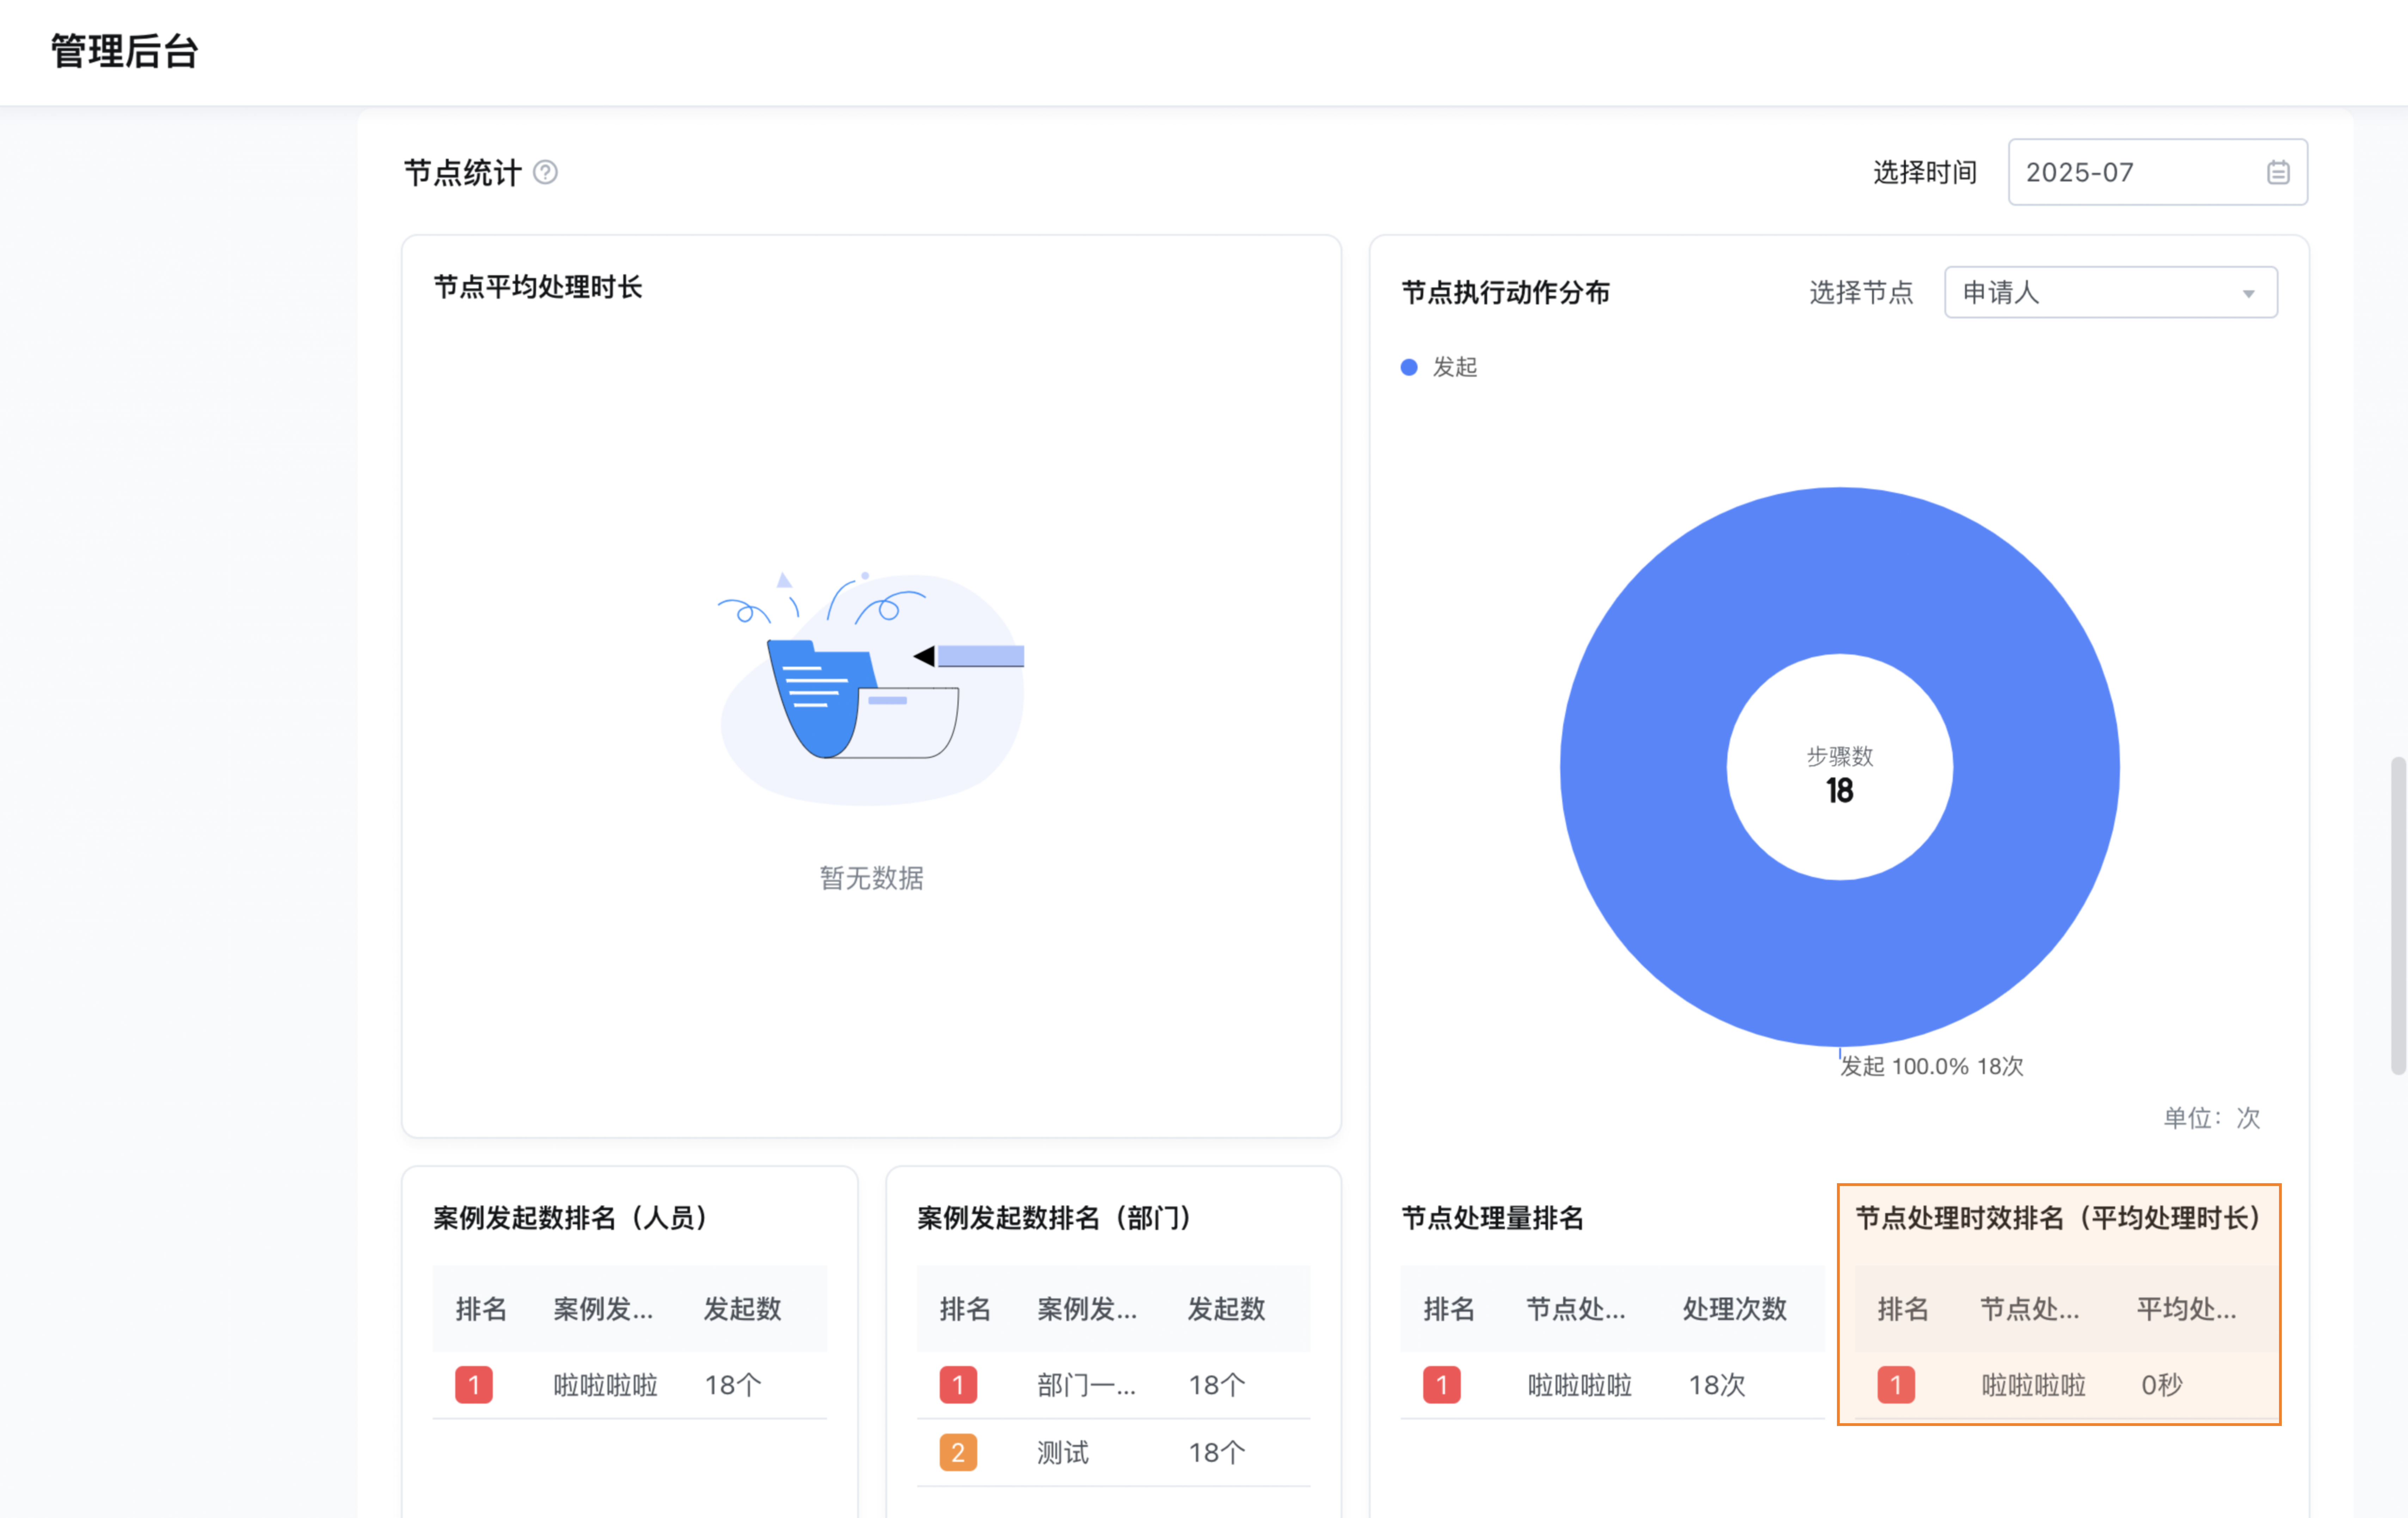This screenshot has width=2408, height=1518.
Task: Click the help icon beside 节点统计
Action: tap(545, 172)
